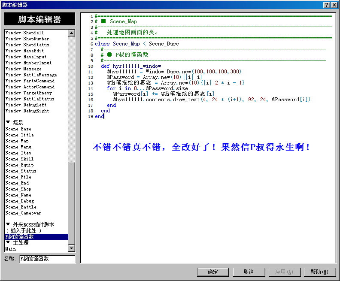
Task: Click into the 名称 name input field
Action: (47, 259)
